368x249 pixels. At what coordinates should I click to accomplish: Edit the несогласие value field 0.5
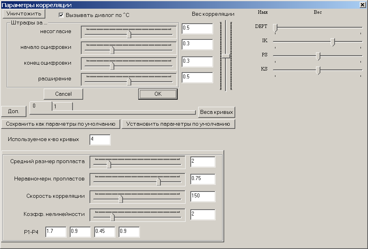(x=197, y=29)
